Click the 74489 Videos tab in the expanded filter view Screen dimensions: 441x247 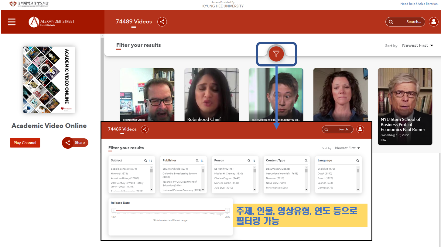tap(122, 129)
